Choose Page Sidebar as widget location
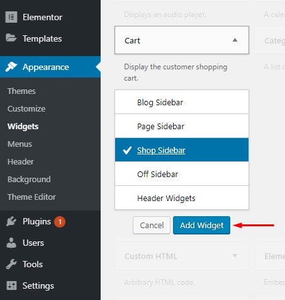Viewport: 285px width, 300px height. click(182, 126)
